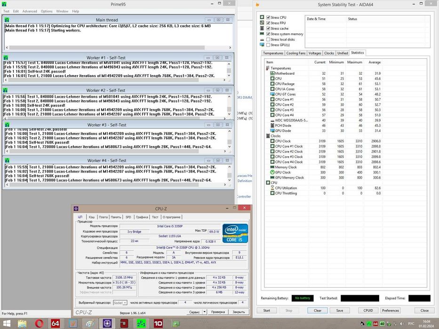Collapse the Clocks tree group
The width and height of the screenshot is (439, 329).
click(x=267, y=136)
